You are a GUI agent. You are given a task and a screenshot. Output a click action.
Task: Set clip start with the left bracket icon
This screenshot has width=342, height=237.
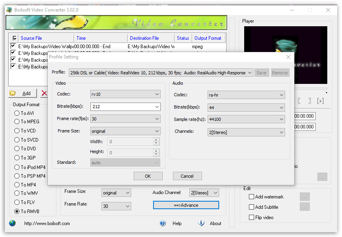tap(299, 101)
